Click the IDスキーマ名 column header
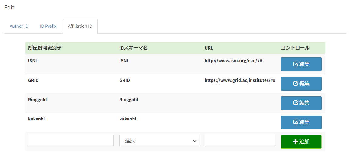Image resolution: width=352 pixels, height=163 pixels. pyautogui.click(x=133, y=48)
